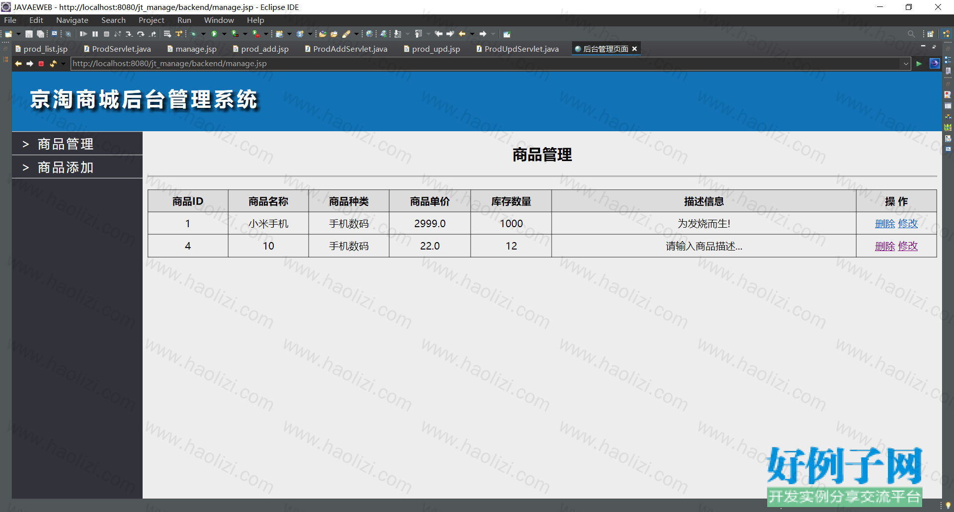Click the Open Type icon
The width and height of the screenshot is (954, 512).
click(322, 34)
